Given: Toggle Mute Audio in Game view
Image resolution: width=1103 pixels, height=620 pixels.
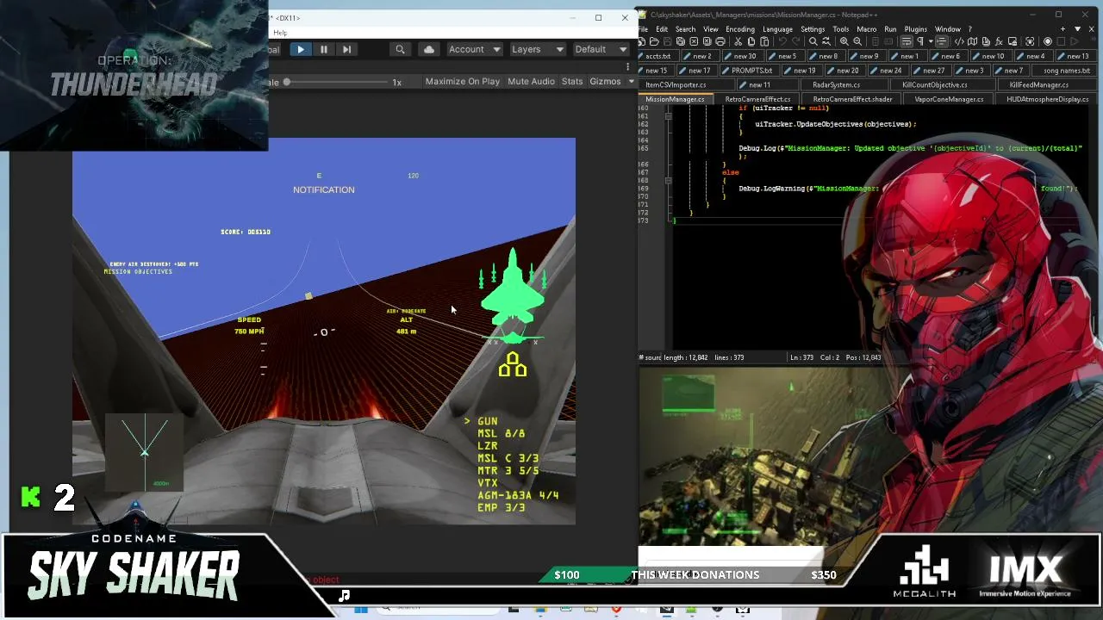Looking at the screenshot, I should (x=531, y=81).
